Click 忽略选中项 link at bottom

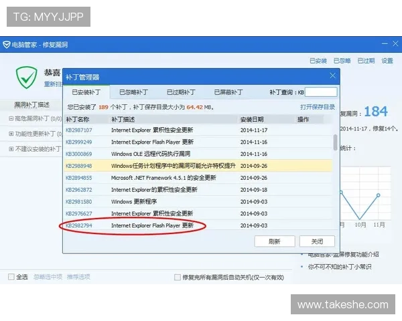click(x=48, y=277)
